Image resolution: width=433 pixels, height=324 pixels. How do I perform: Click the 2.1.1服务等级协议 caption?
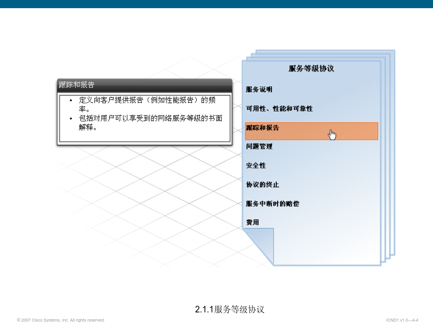pos(230,310)
